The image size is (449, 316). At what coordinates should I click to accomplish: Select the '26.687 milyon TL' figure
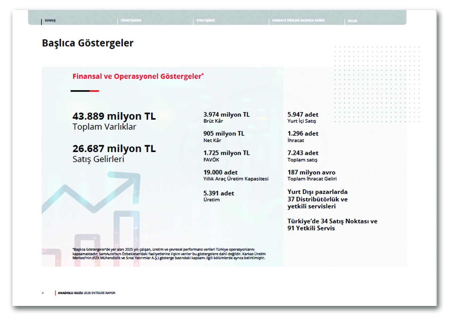click(114, 148)
